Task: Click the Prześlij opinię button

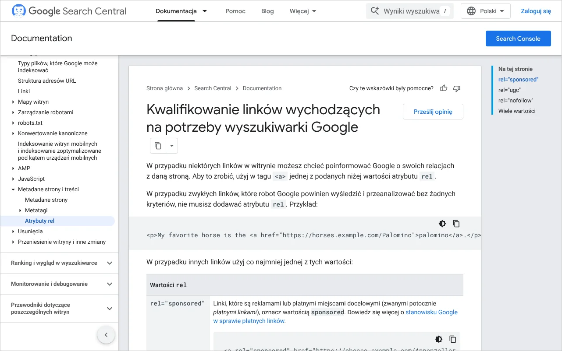Action: (x=433, y=112)
